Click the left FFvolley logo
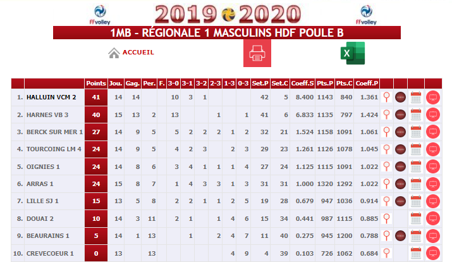Screen dimensions: 452x262 click(x=100, y=15)
